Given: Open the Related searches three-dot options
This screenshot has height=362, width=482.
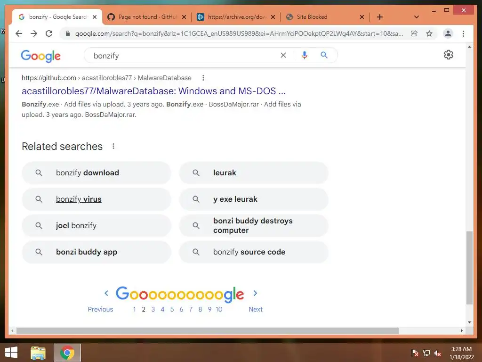Looking at the screenshot, I should pos(113,146).
